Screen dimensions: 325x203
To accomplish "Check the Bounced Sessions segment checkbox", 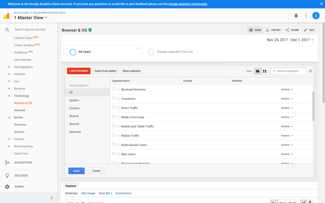I will pyautogui.click(x=114, y=89).
